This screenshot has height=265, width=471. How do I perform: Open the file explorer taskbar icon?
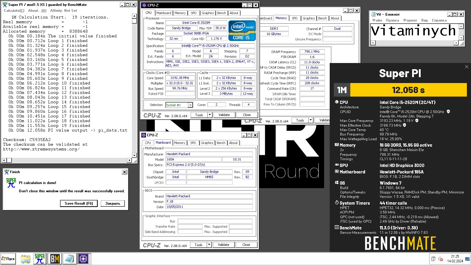26,259
